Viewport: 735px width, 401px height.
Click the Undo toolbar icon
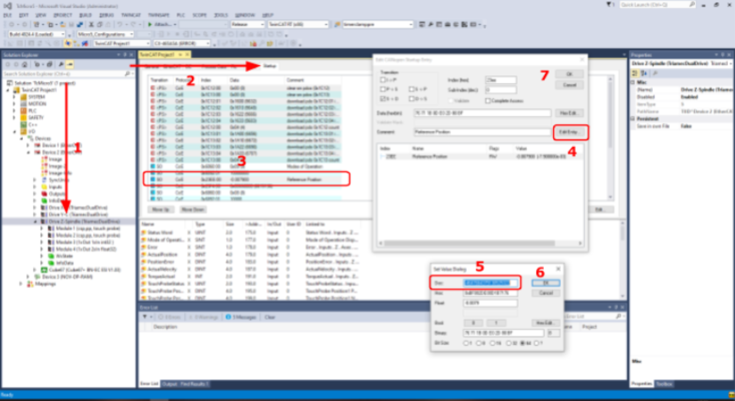120,25
